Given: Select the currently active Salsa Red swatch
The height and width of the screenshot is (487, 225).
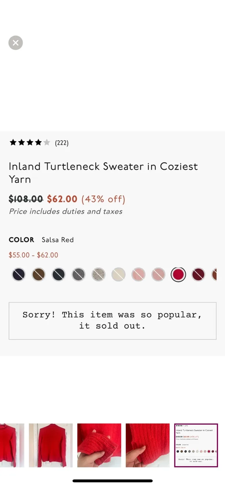Looking at the screenshot, I should pos(178,274).
